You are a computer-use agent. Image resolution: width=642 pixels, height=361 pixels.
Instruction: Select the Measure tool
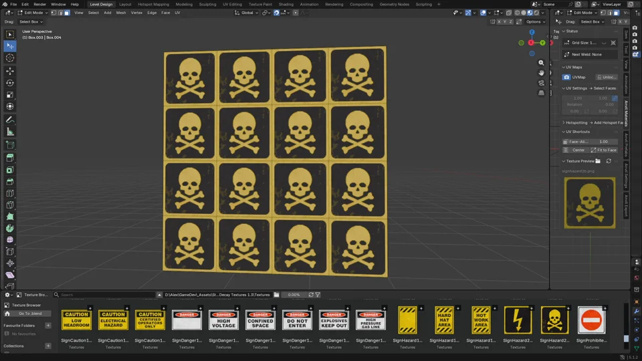tap(10, 132)
